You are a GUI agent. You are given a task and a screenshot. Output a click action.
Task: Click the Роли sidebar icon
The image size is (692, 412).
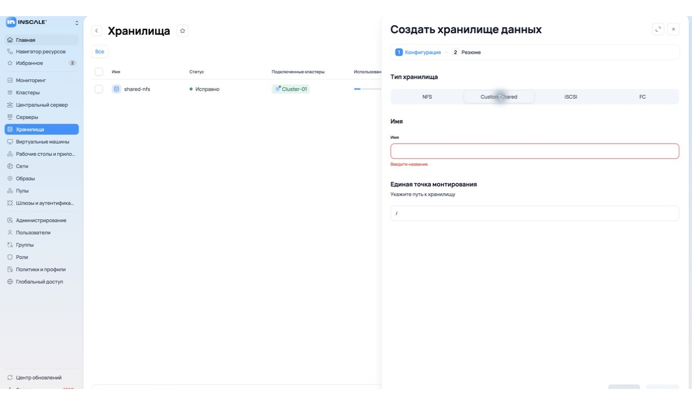10,257
